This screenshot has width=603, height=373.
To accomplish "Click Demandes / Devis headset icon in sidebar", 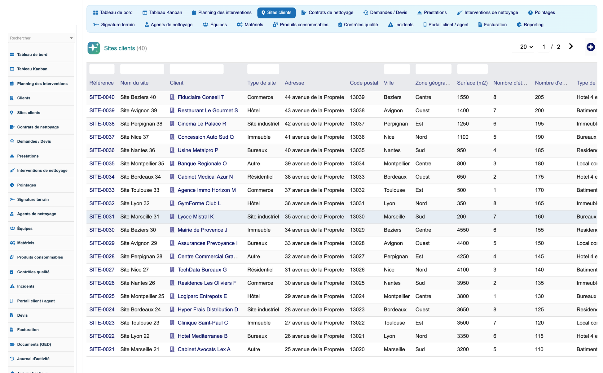I will (x=12, y=141).
